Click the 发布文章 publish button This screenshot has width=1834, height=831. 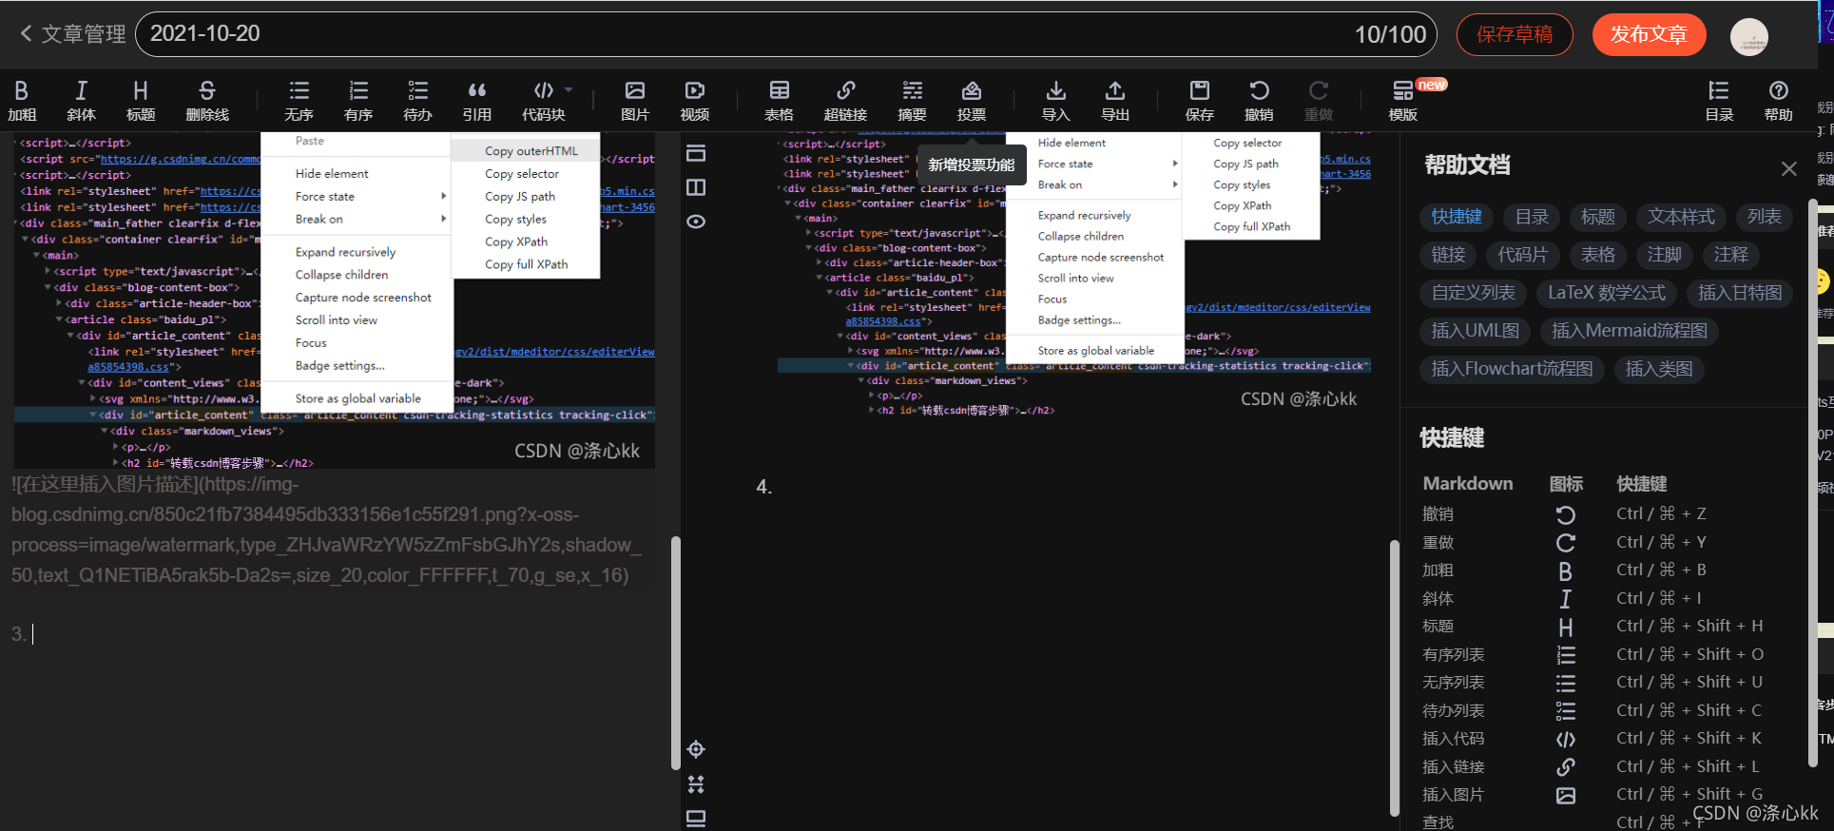tap(1649, 34)
